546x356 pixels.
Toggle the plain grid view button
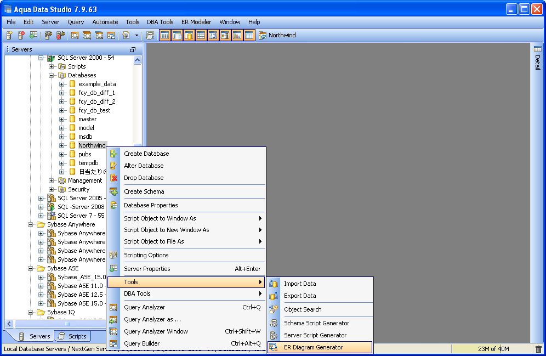[x=201, y=35]
